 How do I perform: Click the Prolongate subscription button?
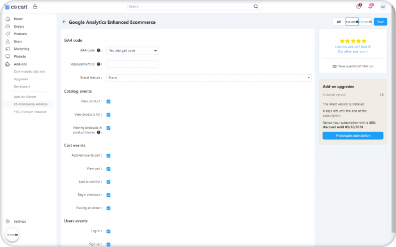click(353, 136)
